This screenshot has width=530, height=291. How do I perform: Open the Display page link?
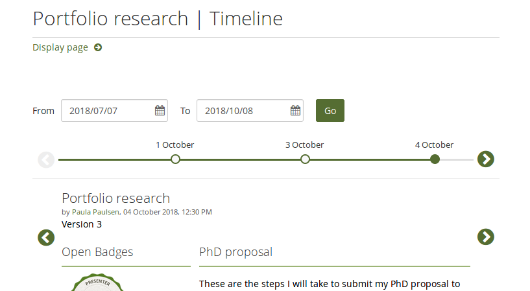pos(60,47)
